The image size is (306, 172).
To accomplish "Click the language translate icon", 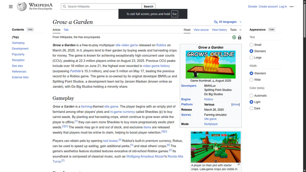I will [216, 22].
